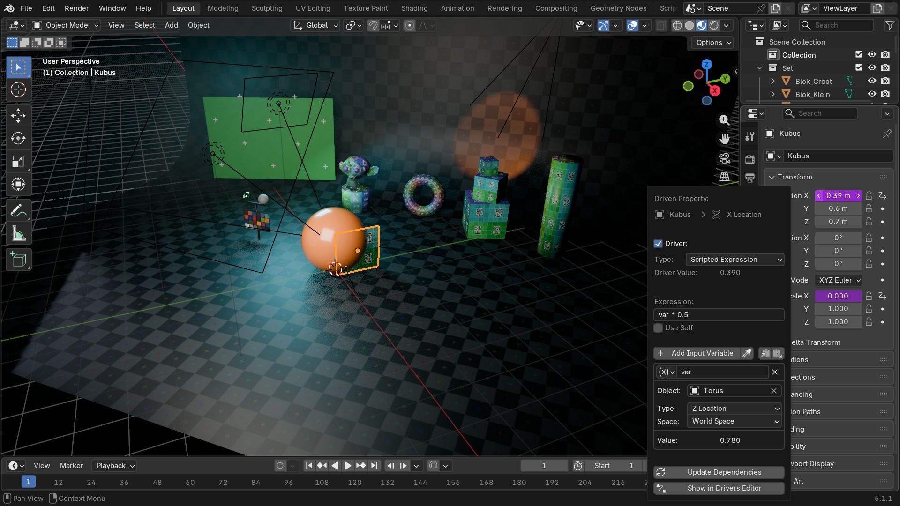This screenshot has width=900, height=506.
Task: Click the play animation button
Action: pos(347,466)
